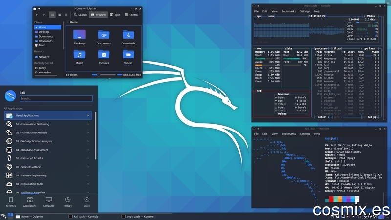
Task: Expand 02 - Vulnerability Analysis category
Action: 48,132
